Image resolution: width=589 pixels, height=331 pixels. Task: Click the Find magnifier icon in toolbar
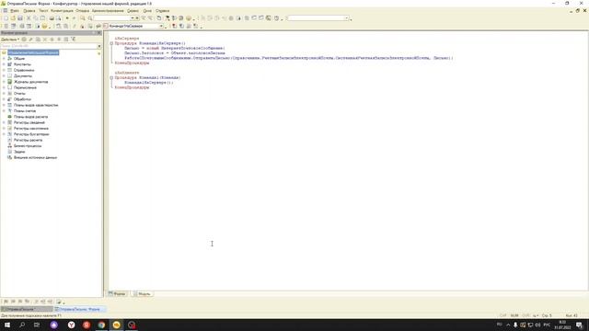[83, 18]
